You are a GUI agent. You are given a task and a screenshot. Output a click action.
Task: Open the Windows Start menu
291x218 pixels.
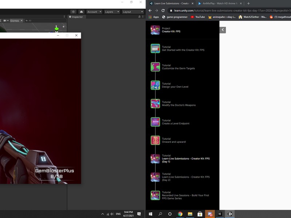click(x=151, y=214)
